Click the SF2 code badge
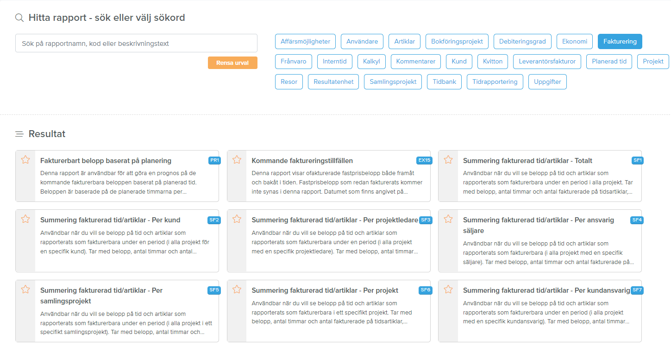 214,220
